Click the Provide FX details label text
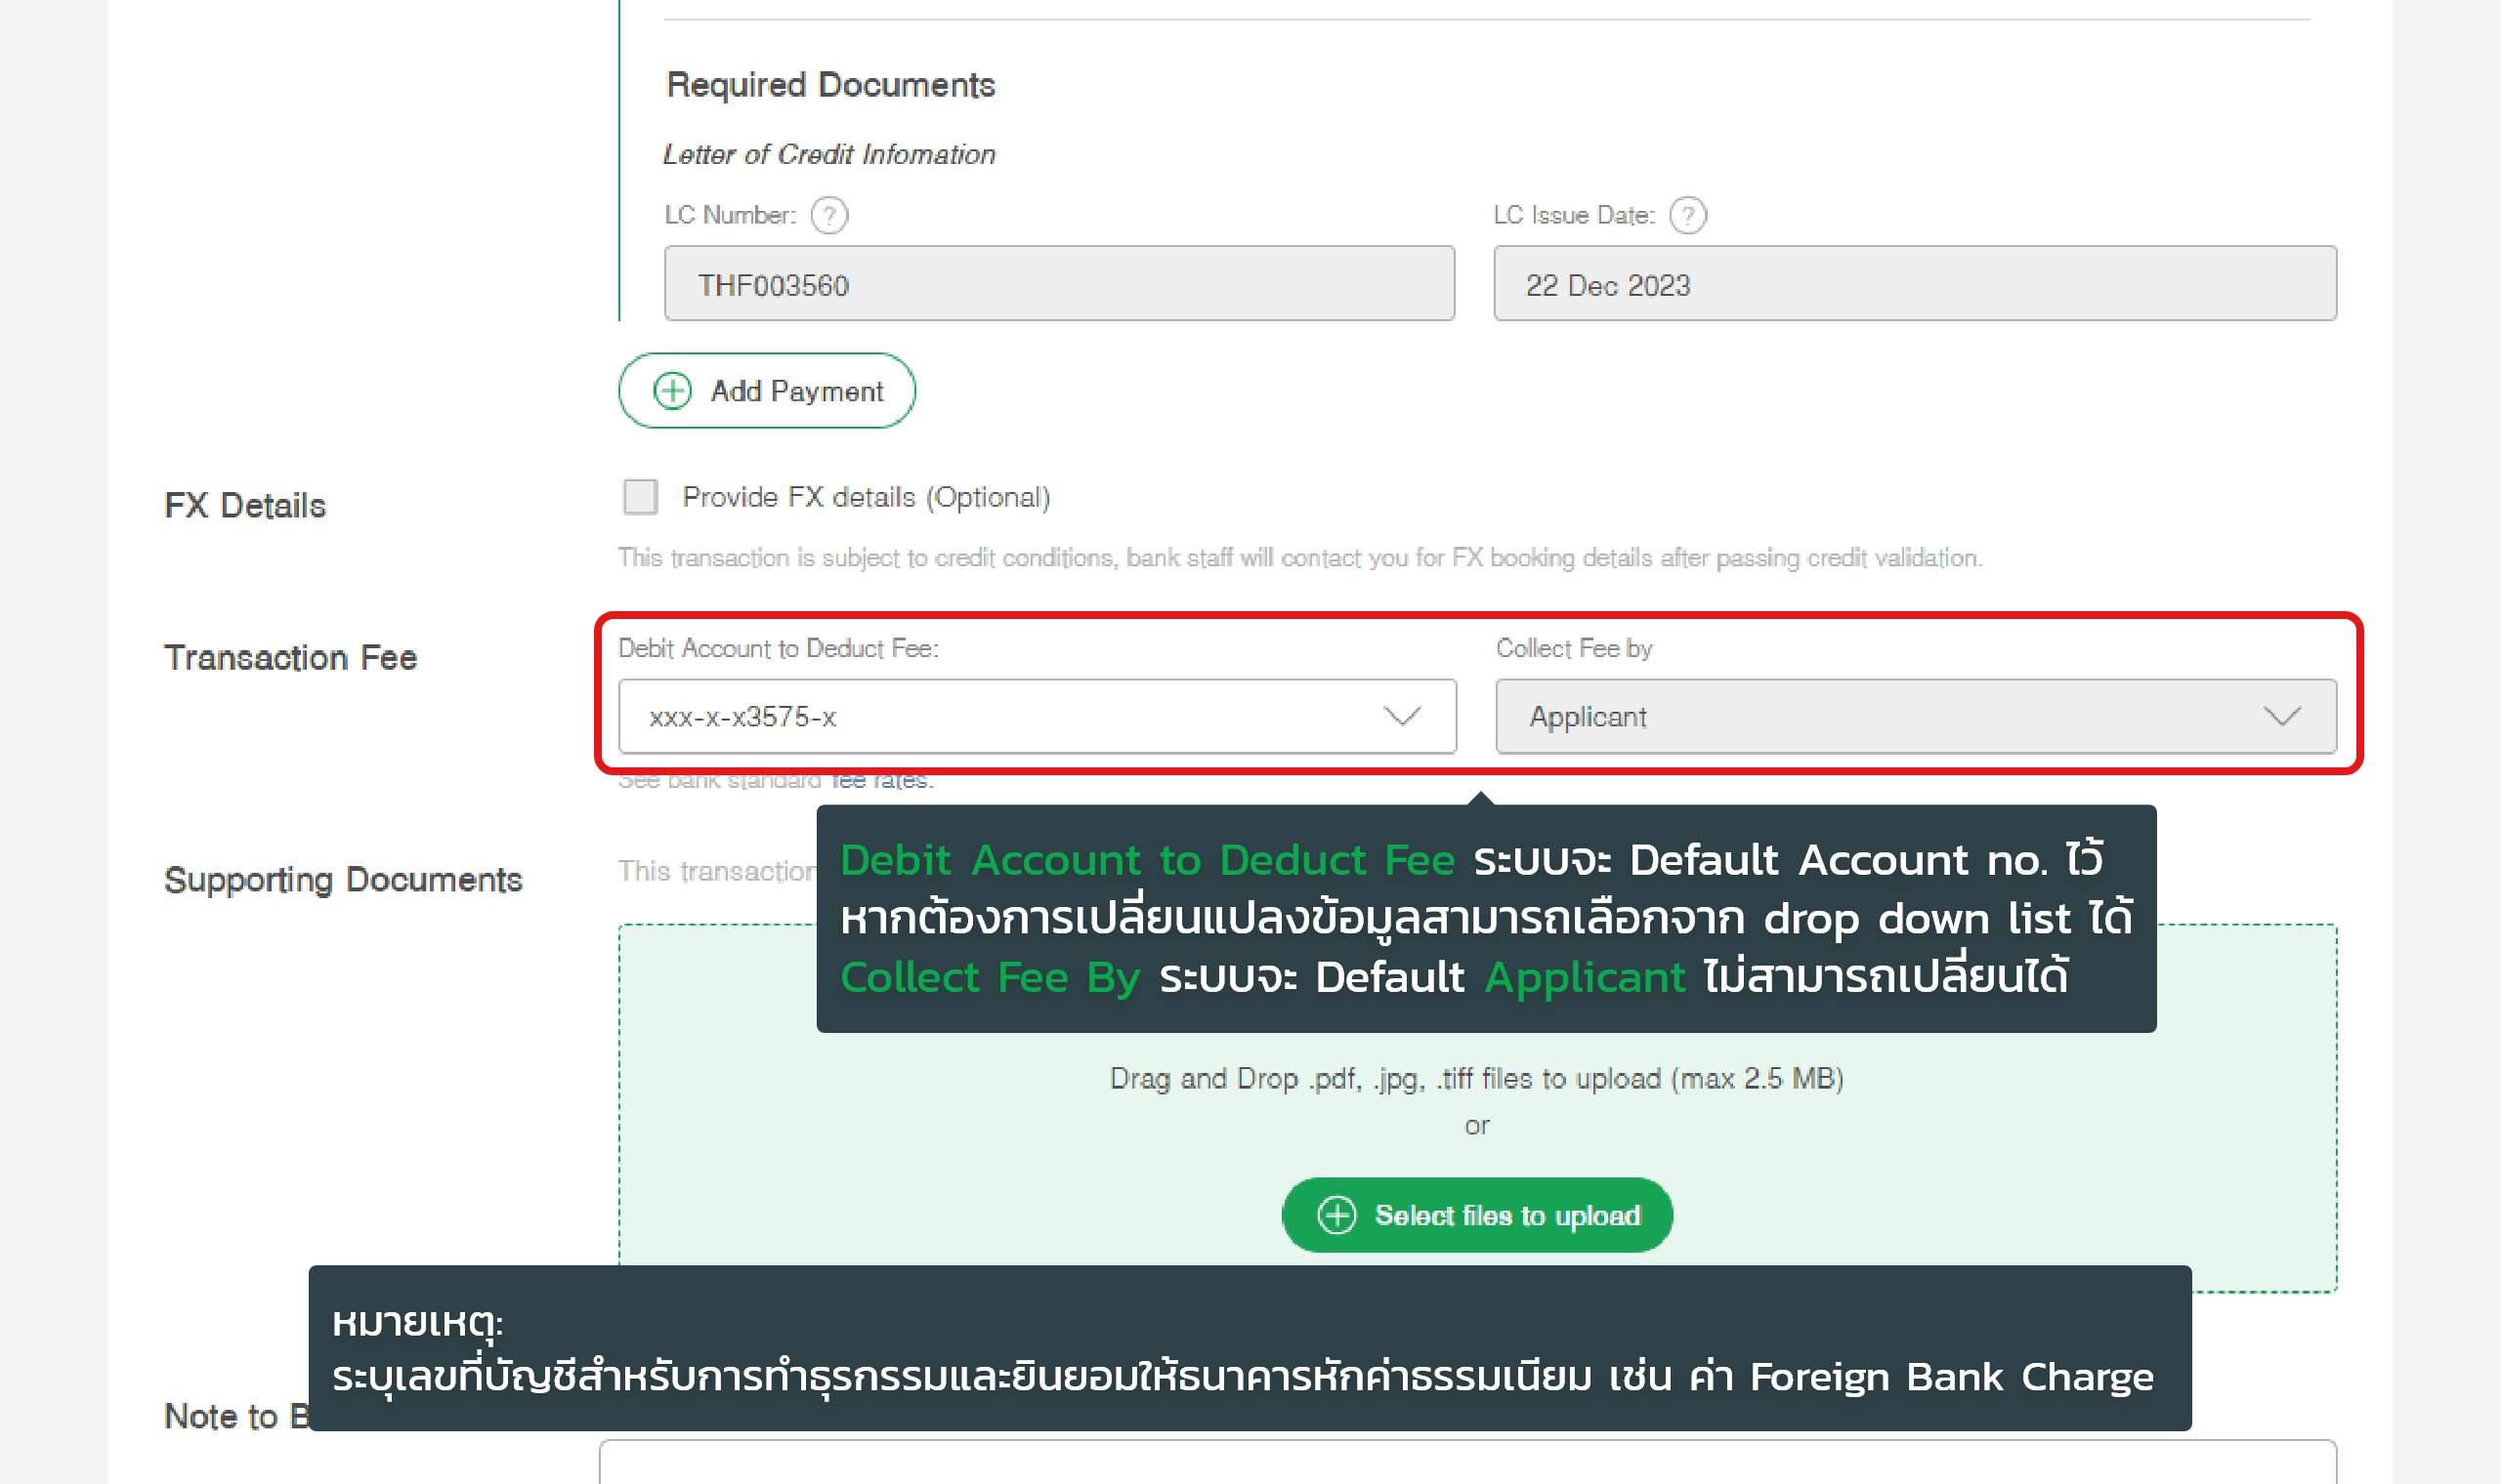Screen dimensions: 2501x1484 coord(866,497)
